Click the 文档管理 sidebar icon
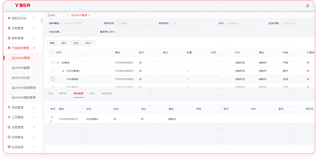The height and width of the screenshot is (160, 318). pyautogui.click(x=9, y=28)
